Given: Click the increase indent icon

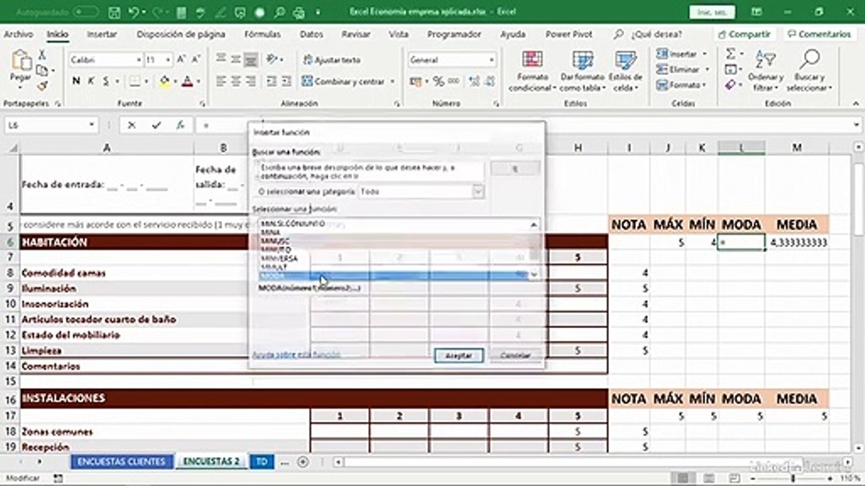Looking at the screenshot, I should 285,81.
